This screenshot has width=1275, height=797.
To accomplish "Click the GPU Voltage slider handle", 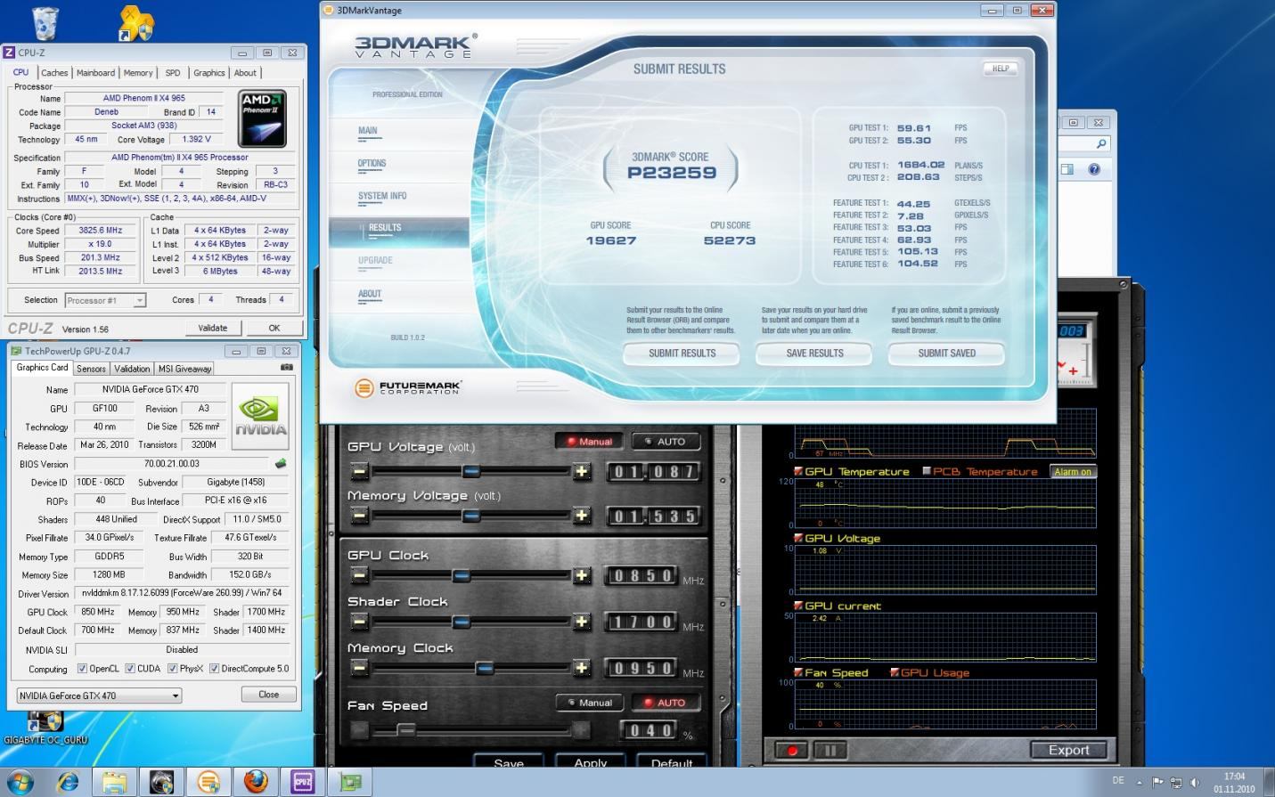I will 471,471.
